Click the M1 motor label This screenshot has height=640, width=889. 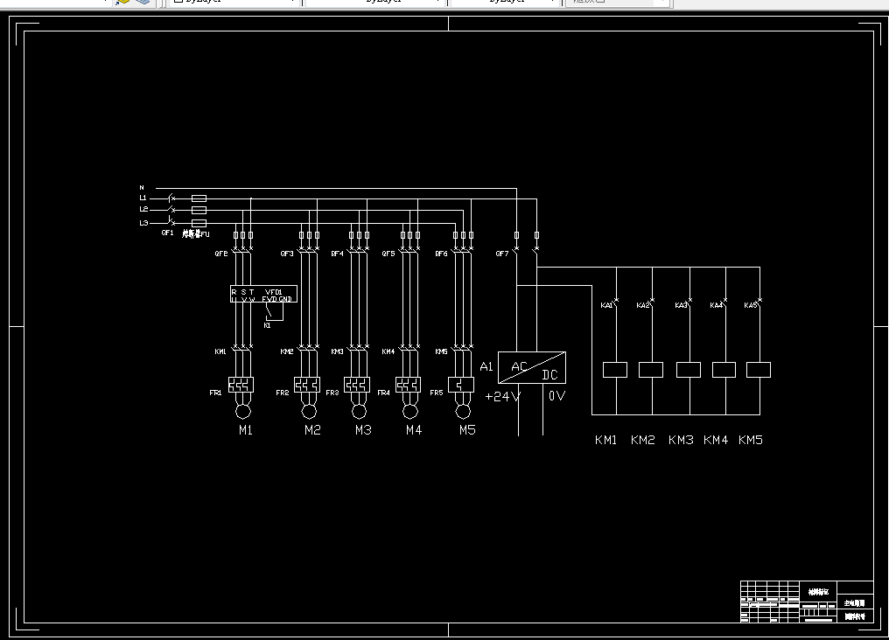[246, 430]
